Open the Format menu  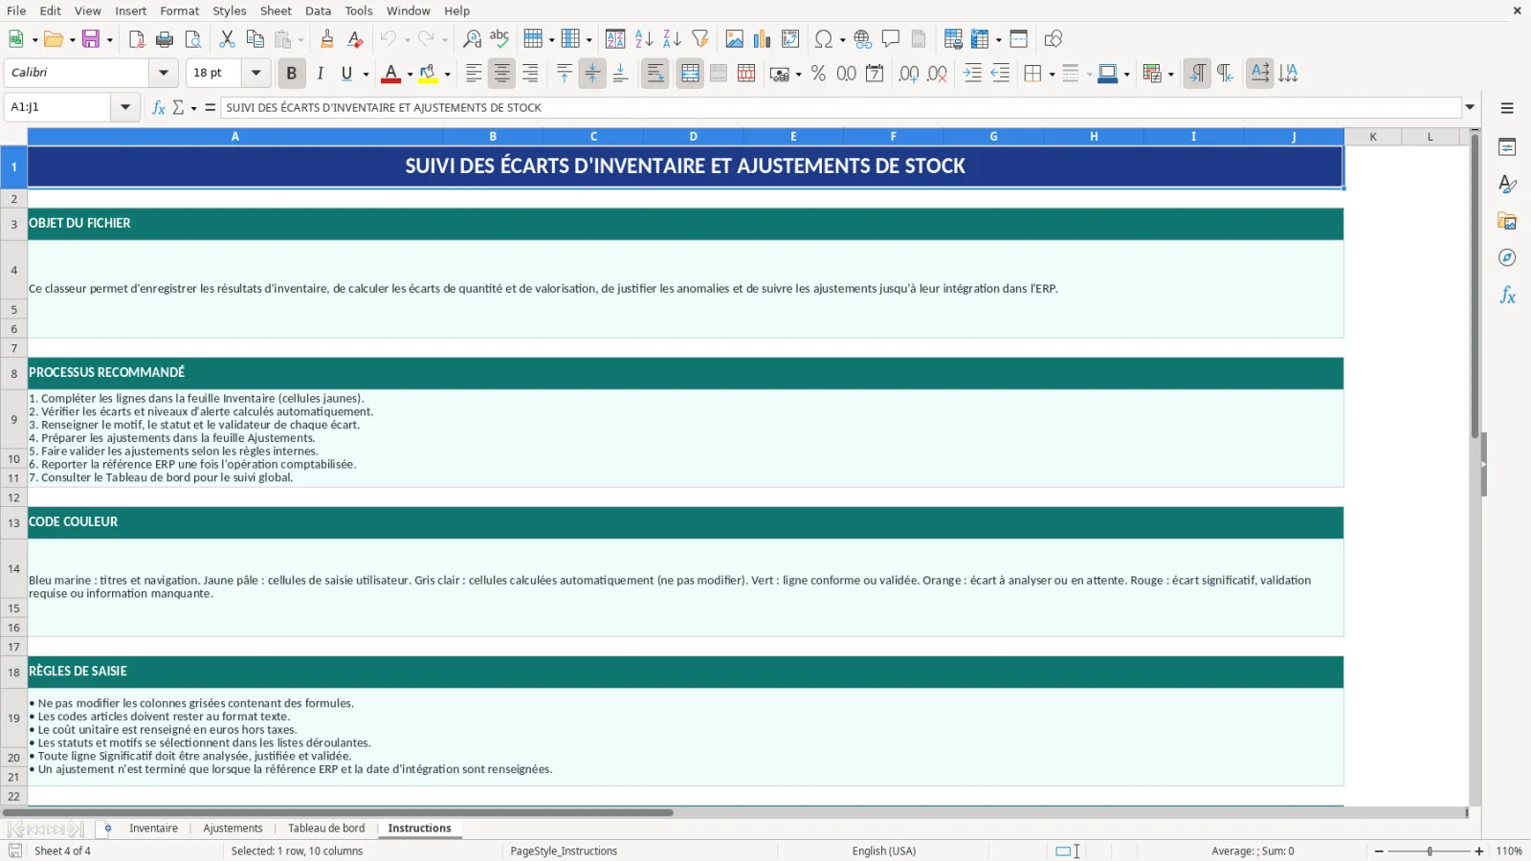click(180, 11)
